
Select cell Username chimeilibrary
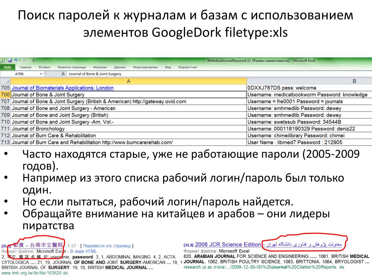click(x=310, y=136)
